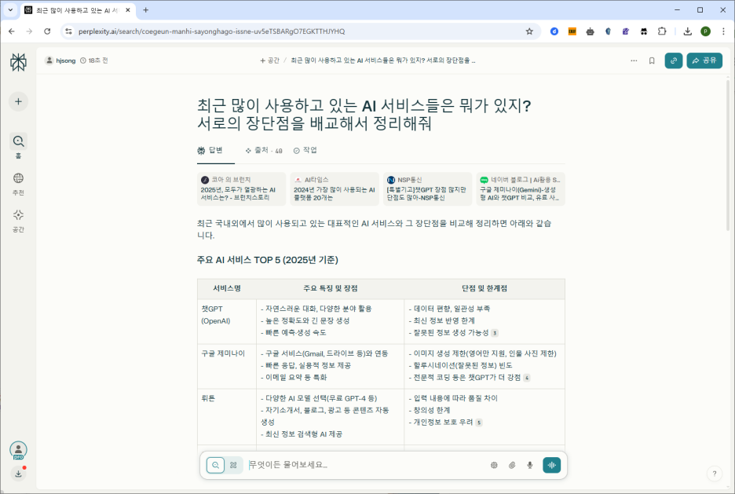Select research mode icon in input box
The height and width of the screenshot is (494, 735).
pos(233,465)
